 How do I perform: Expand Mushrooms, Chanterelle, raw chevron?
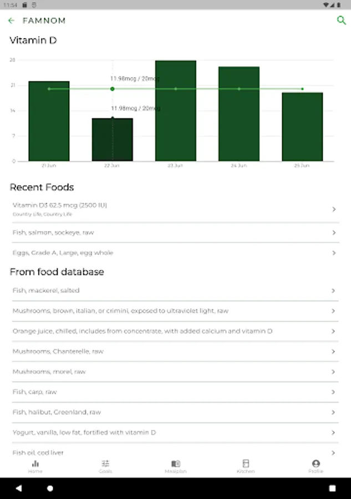coord(334,352)
